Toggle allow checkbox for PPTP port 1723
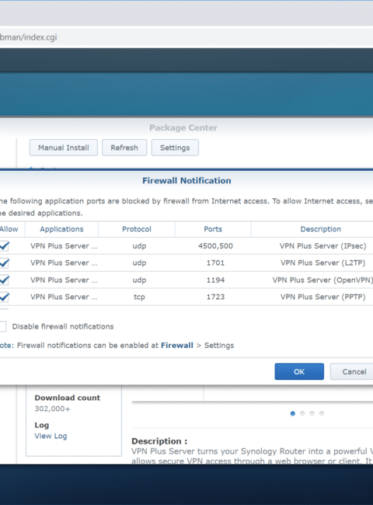Screen dimensions: 373x505 [x=4, y=297]
